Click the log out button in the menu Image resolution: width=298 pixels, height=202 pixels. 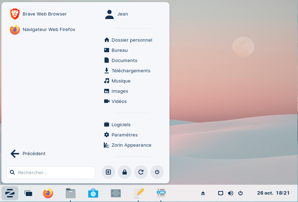point(108,172)
